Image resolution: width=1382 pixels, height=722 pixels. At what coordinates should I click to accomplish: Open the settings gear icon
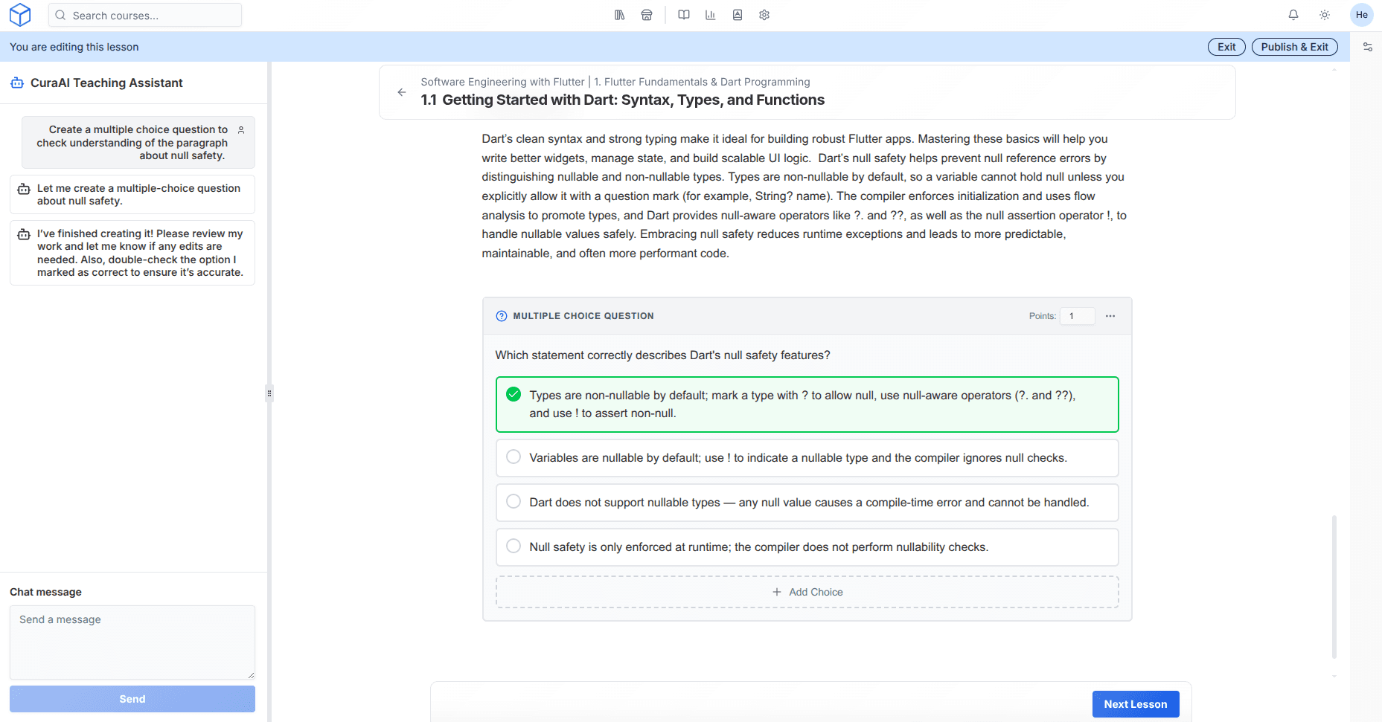764,15
